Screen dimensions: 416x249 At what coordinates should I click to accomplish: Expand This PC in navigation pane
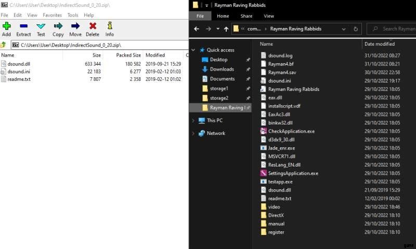[x=193, y=120]
